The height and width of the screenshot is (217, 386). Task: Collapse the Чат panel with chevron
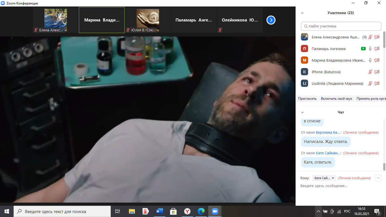[302, 112]
